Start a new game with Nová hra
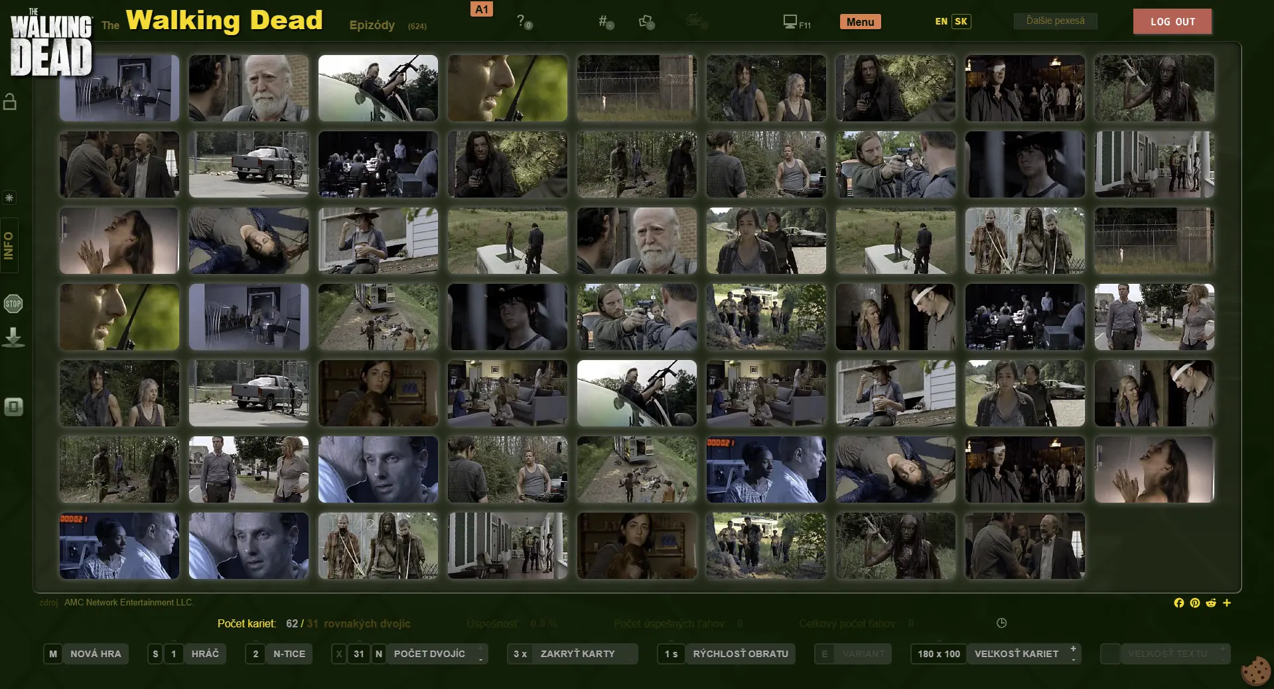 pos(95,654)
